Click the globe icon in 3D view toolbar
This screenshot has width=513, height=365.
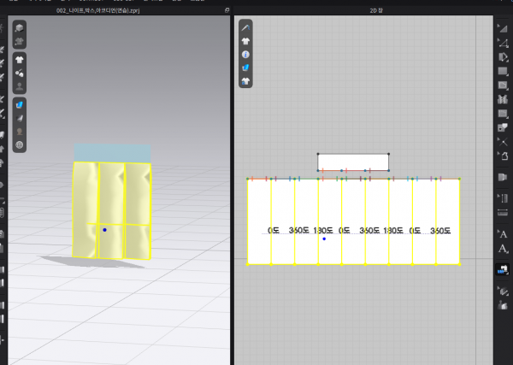click(20, 144)
